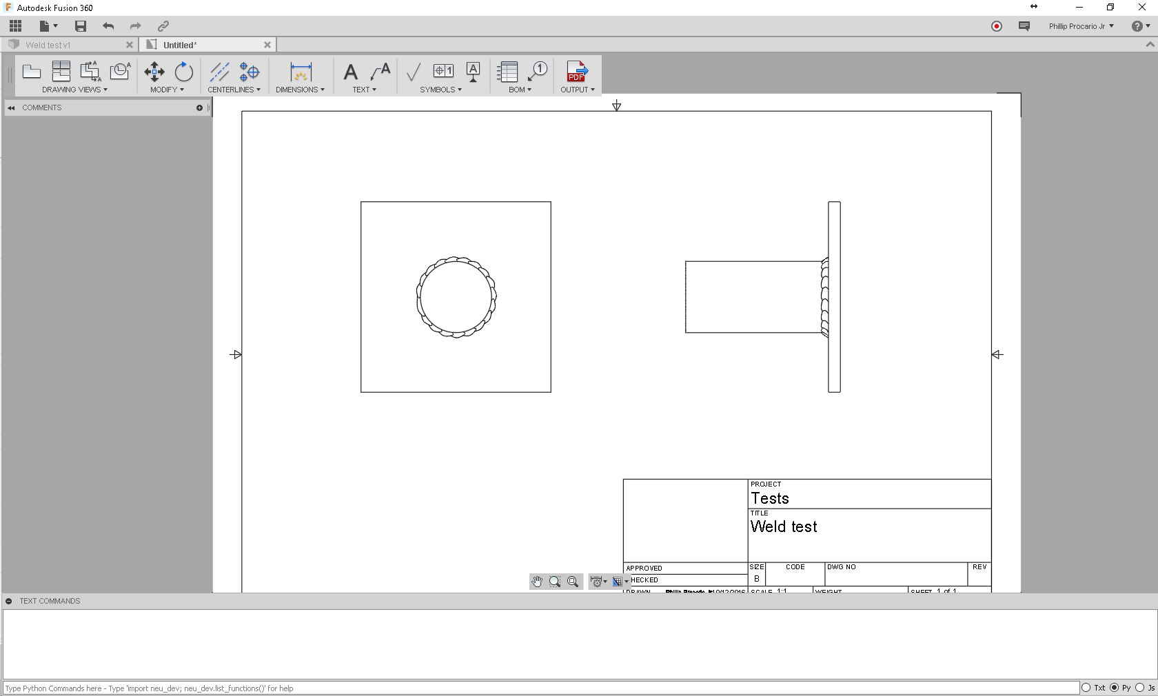This screenshot has width=1158, height=696.
Task: Click the Tests project text in title block
Action: pyautogui.click(x=770, y=498)
